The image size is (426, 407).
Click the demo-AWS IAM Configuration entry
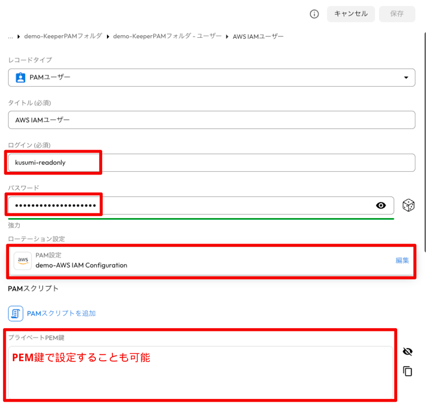click(81, 265)
